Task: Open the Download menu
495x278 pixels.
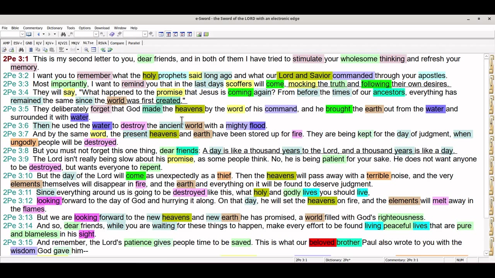Action: [x=102, y=28]
